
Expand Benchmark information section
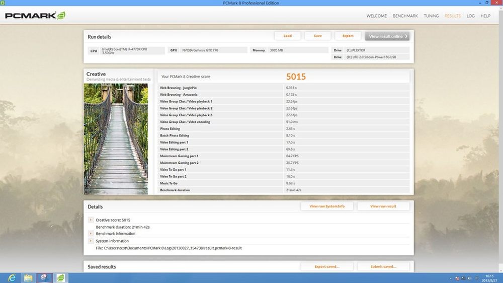click(91, 234)
